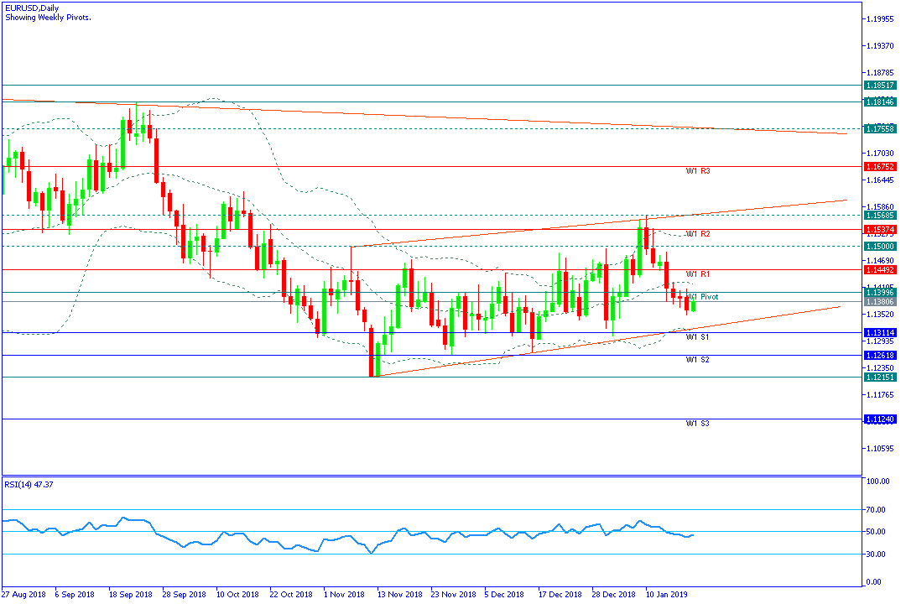Click the 'Showing Weekly Pivots.' label
Screen dimensions: 906x604
[48, 18]
